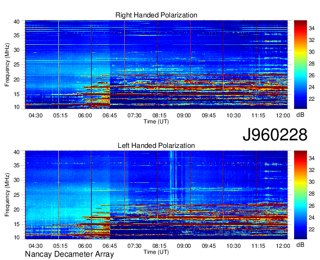The image size is (320, 260).
Task: Click the 35 MHz tick of Right Handed plot
Action: pos(16,35)
